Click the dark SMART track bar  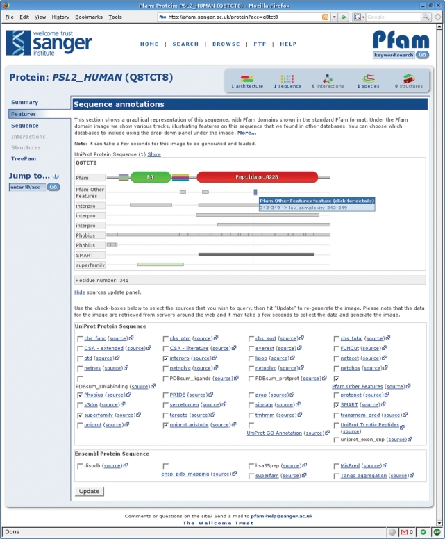pos(256,254)
